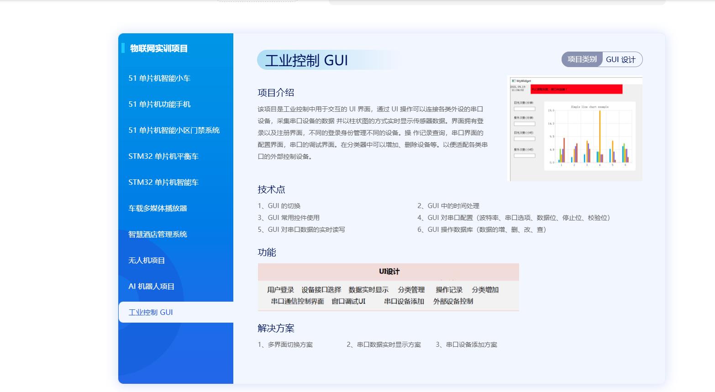
Task: Click the 技术点 section heading
Action: [x=271, y=189]
